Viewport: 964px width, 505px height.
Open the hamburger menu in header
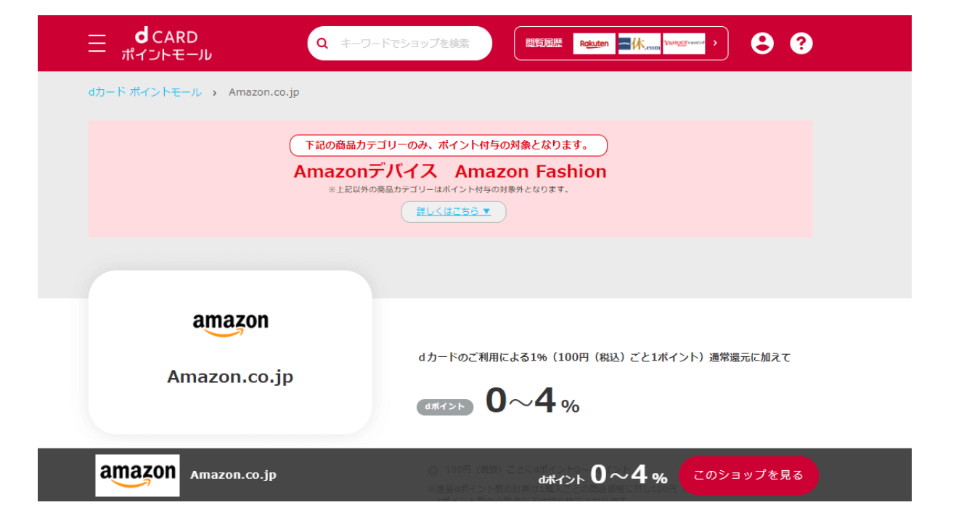click(x=97, y=44)
